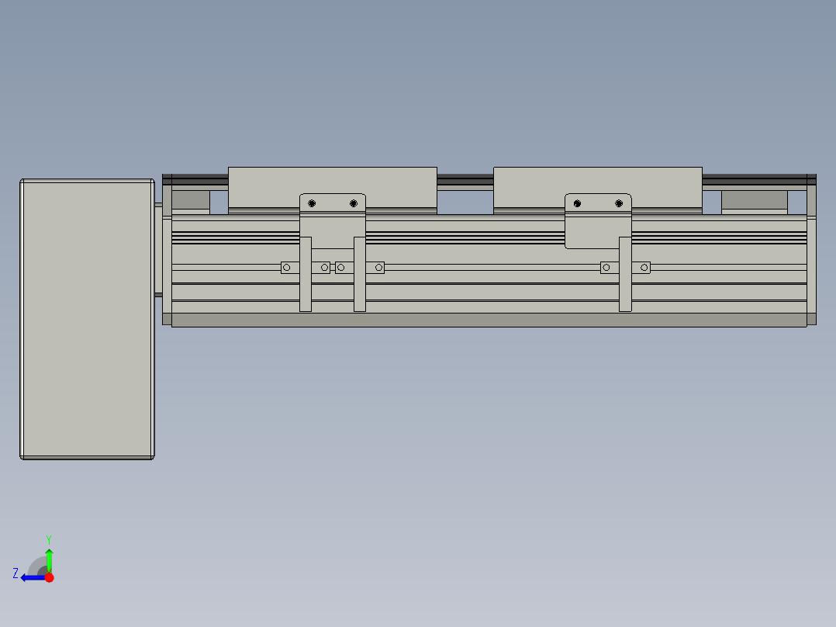Image resolution: width=836 pixels, height=627 pixels.
Task: Select the rail end cap opposite the motor
Action: [x=811, y=249]
